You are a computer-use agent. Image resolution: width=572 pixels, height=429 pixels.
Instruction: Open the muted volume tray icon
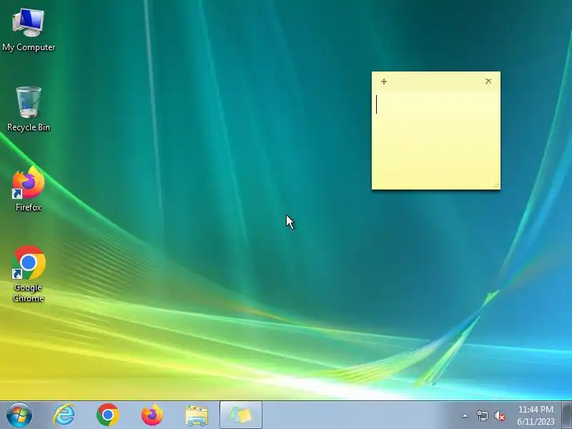point(500,416)
